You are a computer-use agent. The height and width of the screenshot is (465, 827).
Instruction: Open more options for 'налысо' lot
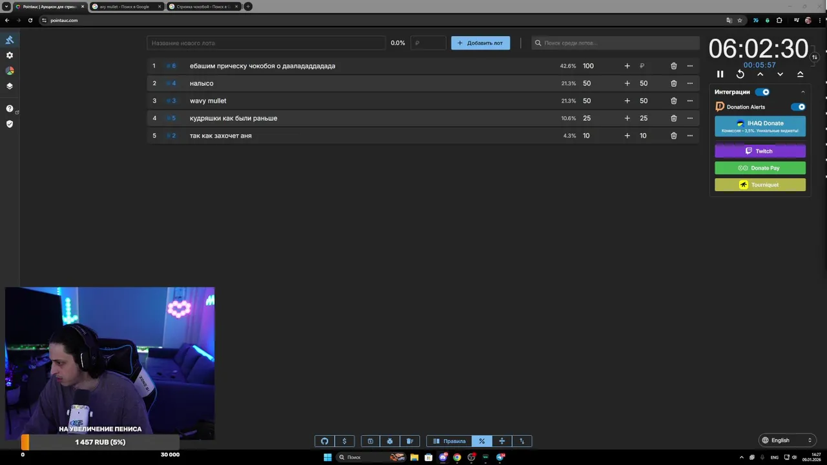[x=690, y=83]
